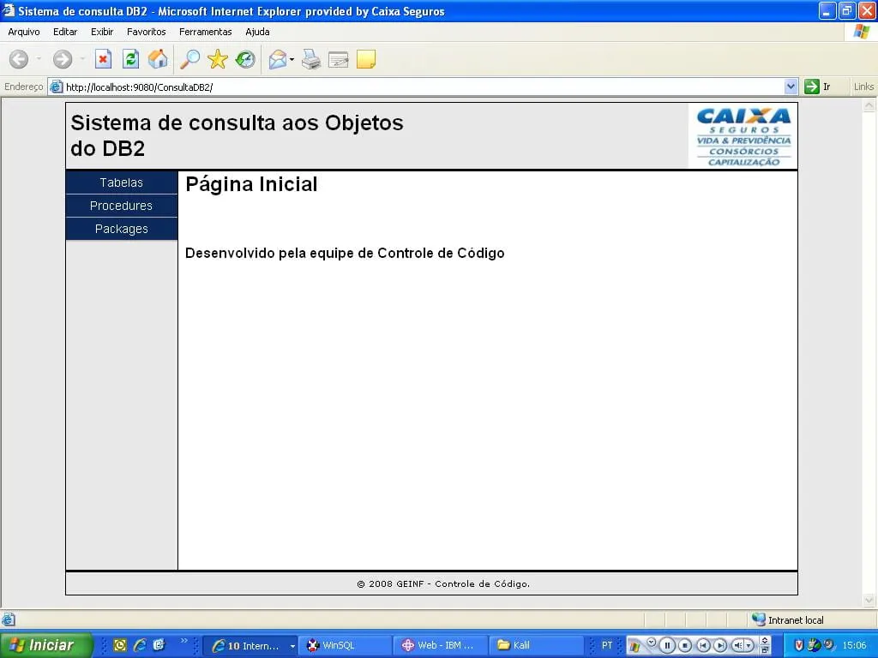Click the status bar page icon

click(x=8, y=620)
